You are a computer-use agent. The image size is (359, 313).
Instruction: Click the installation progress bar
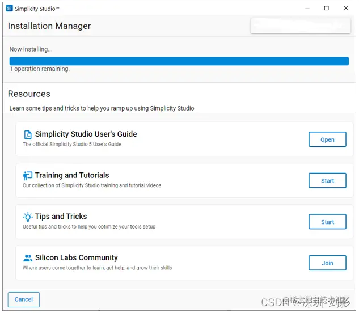[x=179, y=61]
